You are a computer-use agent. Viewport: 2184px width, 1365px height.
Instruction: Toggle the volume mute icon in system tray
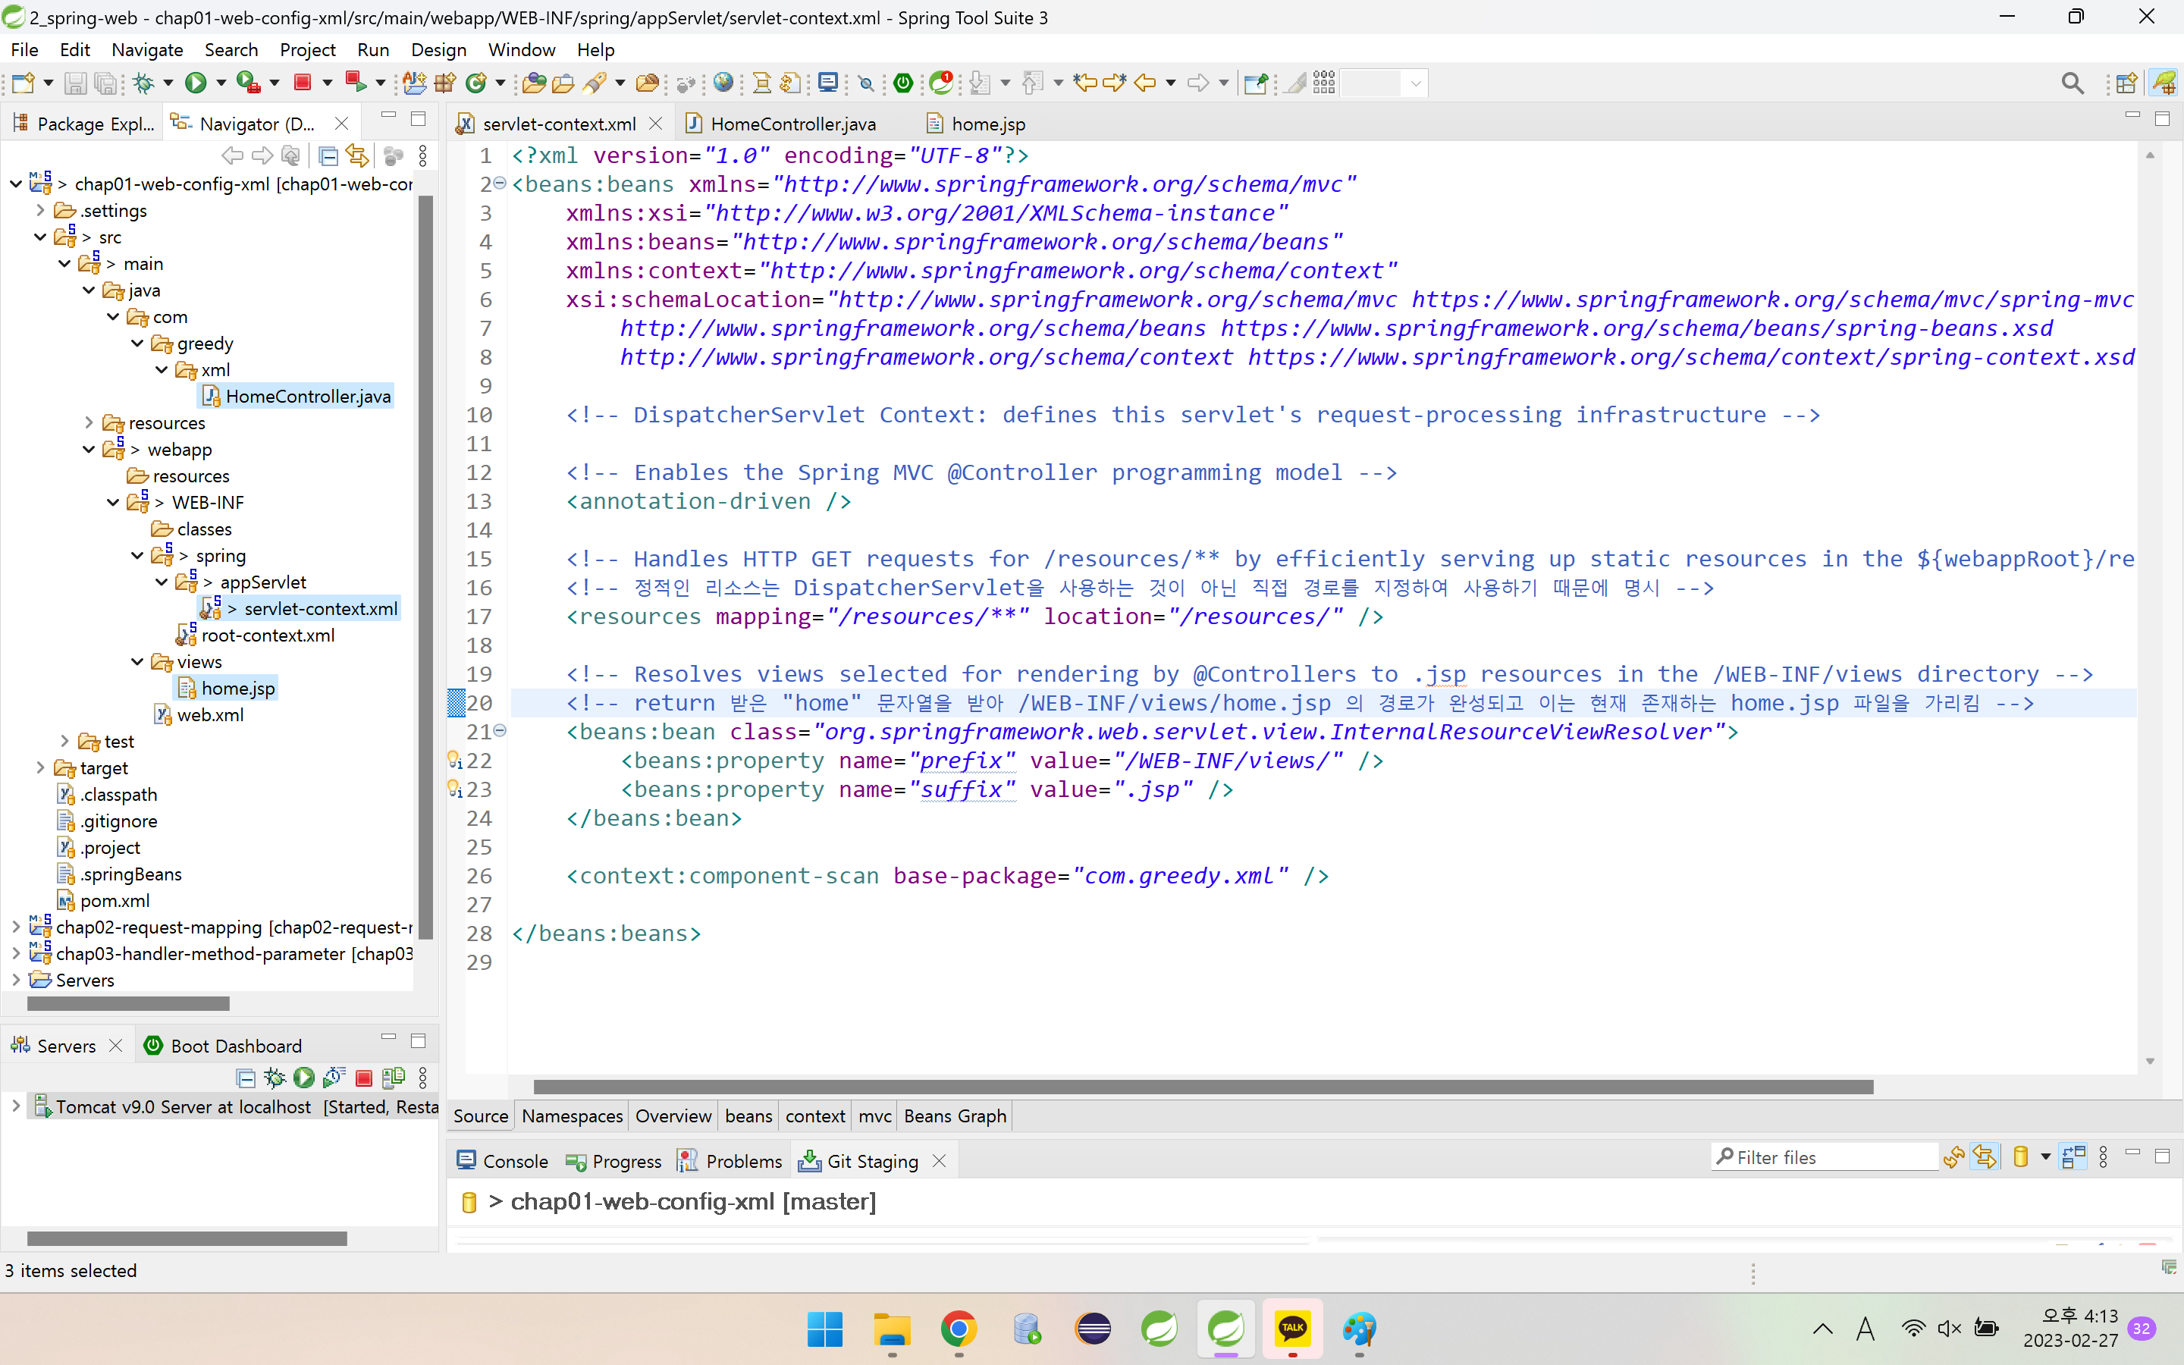coord(1948,1328)
